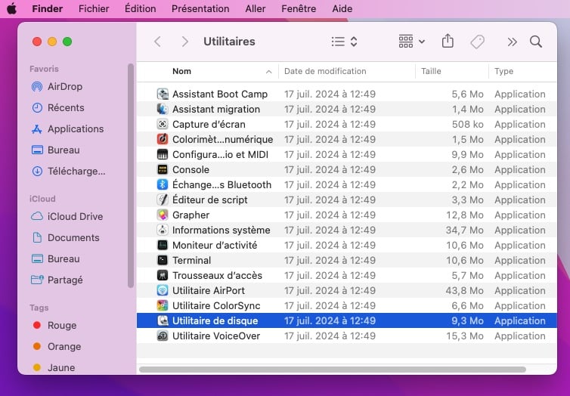Go forward with the right chevron
Screen dimensions: 570x396
coord(185,42)
